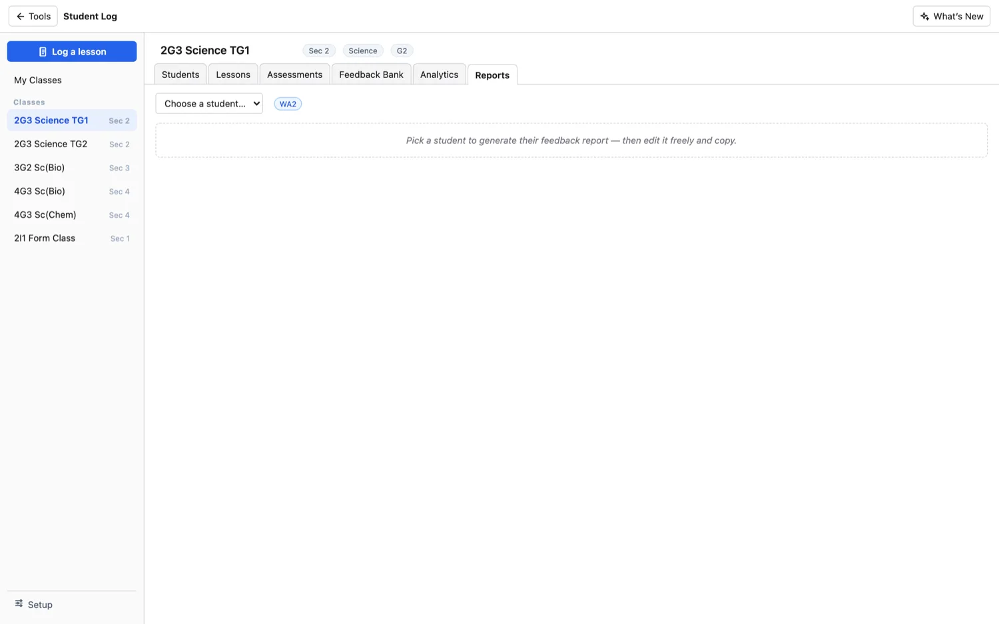
Task: Select the 4G3 Sc(Bio) class
Action: (72, 191)
